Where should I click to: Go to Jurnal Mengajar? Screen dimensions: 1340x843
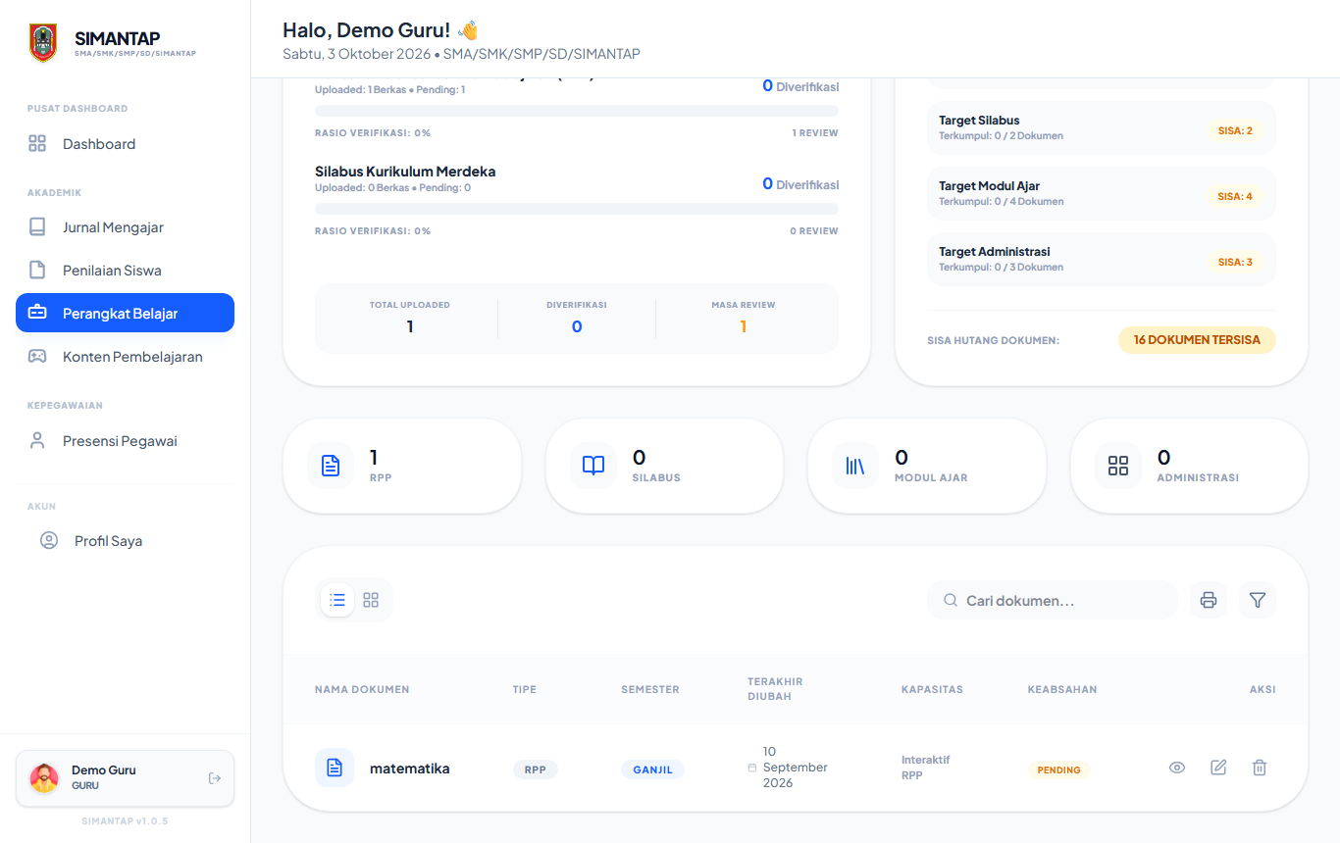(x=125, y=227)
